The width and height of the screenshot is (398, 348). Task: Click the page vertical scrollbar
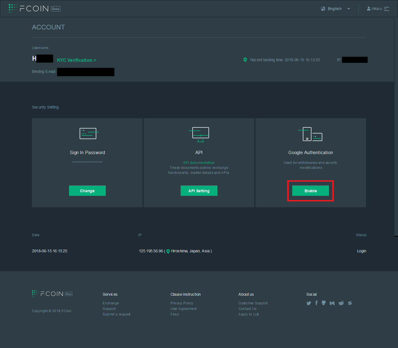396,127
